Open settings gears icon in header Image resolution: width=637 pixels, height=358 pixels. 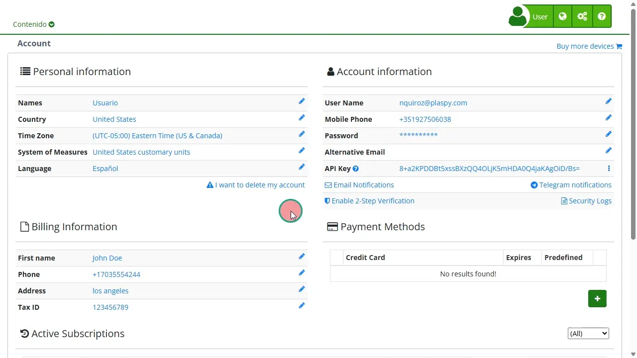[x=582, y=16]
